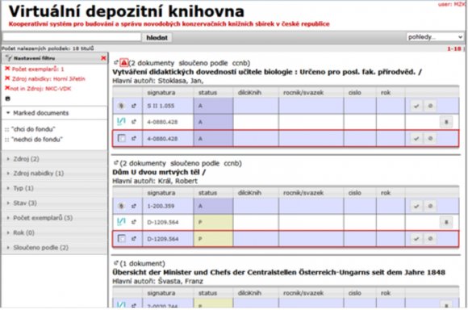Click the round icon in the 1-200.359 row

click(121, 206)
